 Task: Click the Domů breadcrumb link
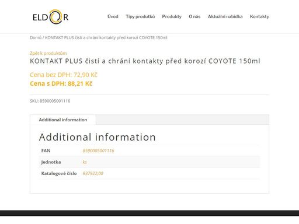tap(36, 37)
